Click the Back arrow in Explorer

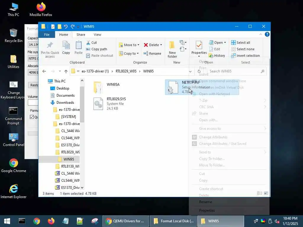tap(44, 71)
